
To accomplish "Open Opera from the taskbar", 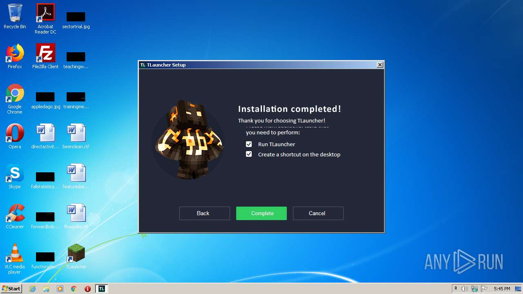I will pyautogui.click(x=87, y=289).
